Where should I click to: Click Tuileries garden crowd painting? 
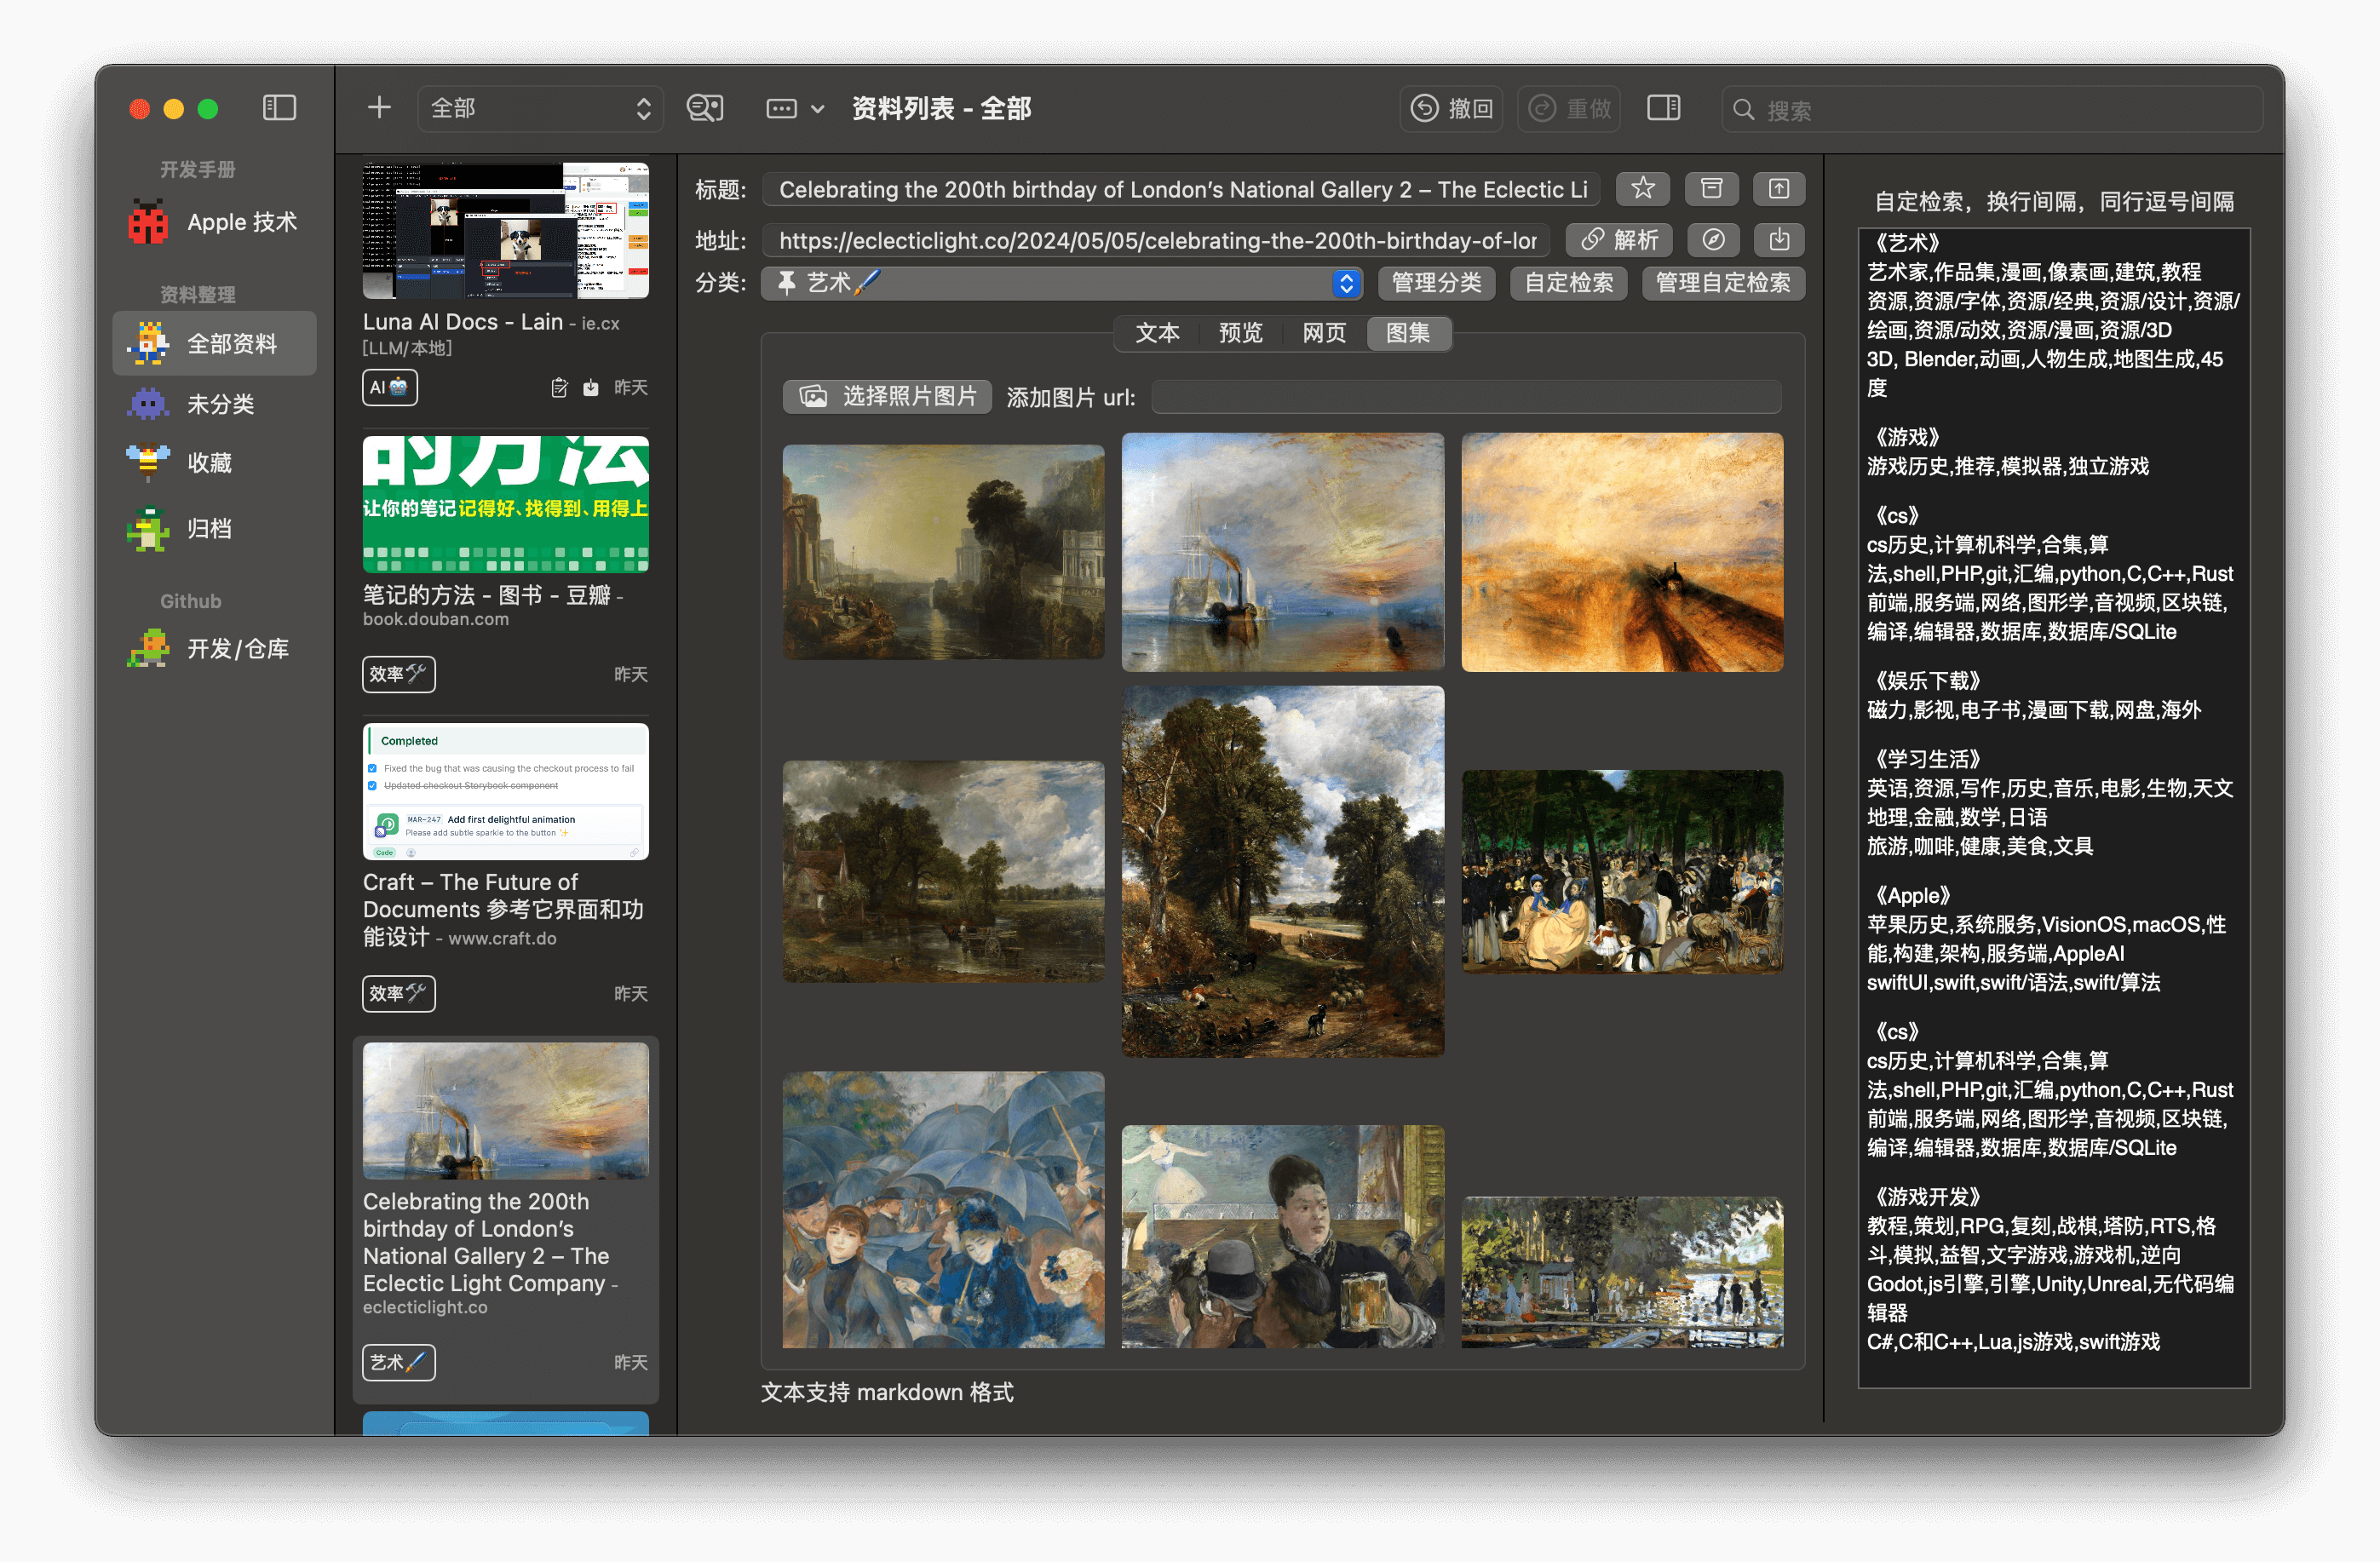1622,871
